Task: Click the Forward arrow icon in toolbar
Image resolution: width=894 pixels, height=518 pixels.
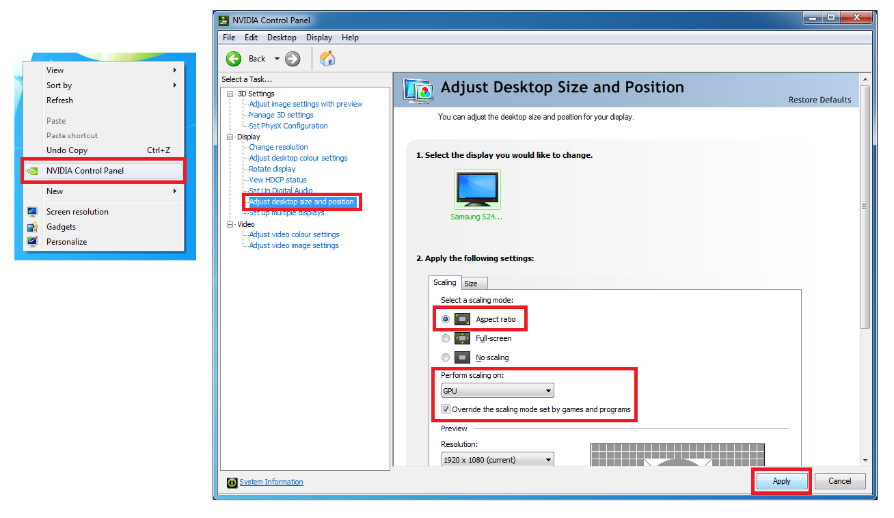Action: point(293,59)
